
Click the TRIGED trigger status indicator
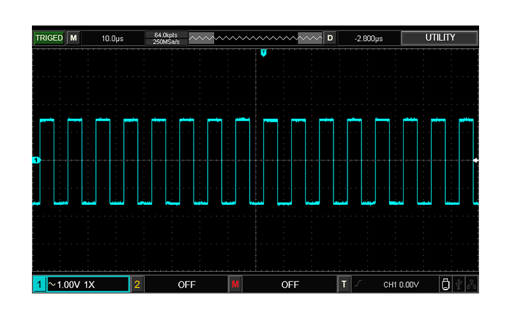coord(49,38)
